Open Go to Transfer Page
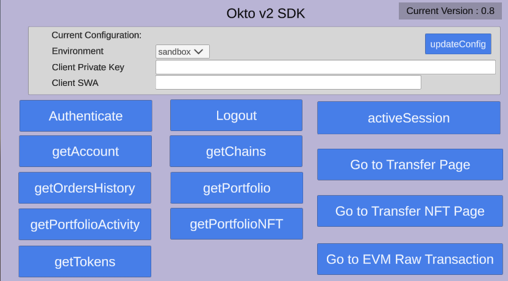Viewport: 508px width, 281px height. coord(410,165)
